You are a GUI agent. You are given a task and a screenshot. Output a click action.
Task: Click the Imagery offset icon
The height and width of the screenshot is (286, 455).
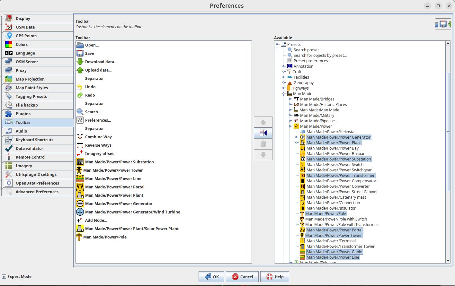point(80,153)
